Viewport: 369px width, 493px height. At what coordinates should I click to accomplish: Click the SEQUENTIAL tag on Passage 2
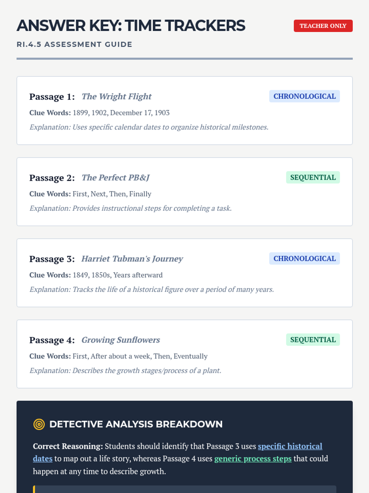click(x=313, y=177)
